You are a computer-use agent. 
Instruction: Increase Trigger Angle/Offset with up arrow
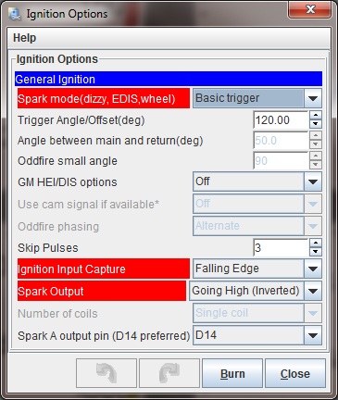click(315, 116)
